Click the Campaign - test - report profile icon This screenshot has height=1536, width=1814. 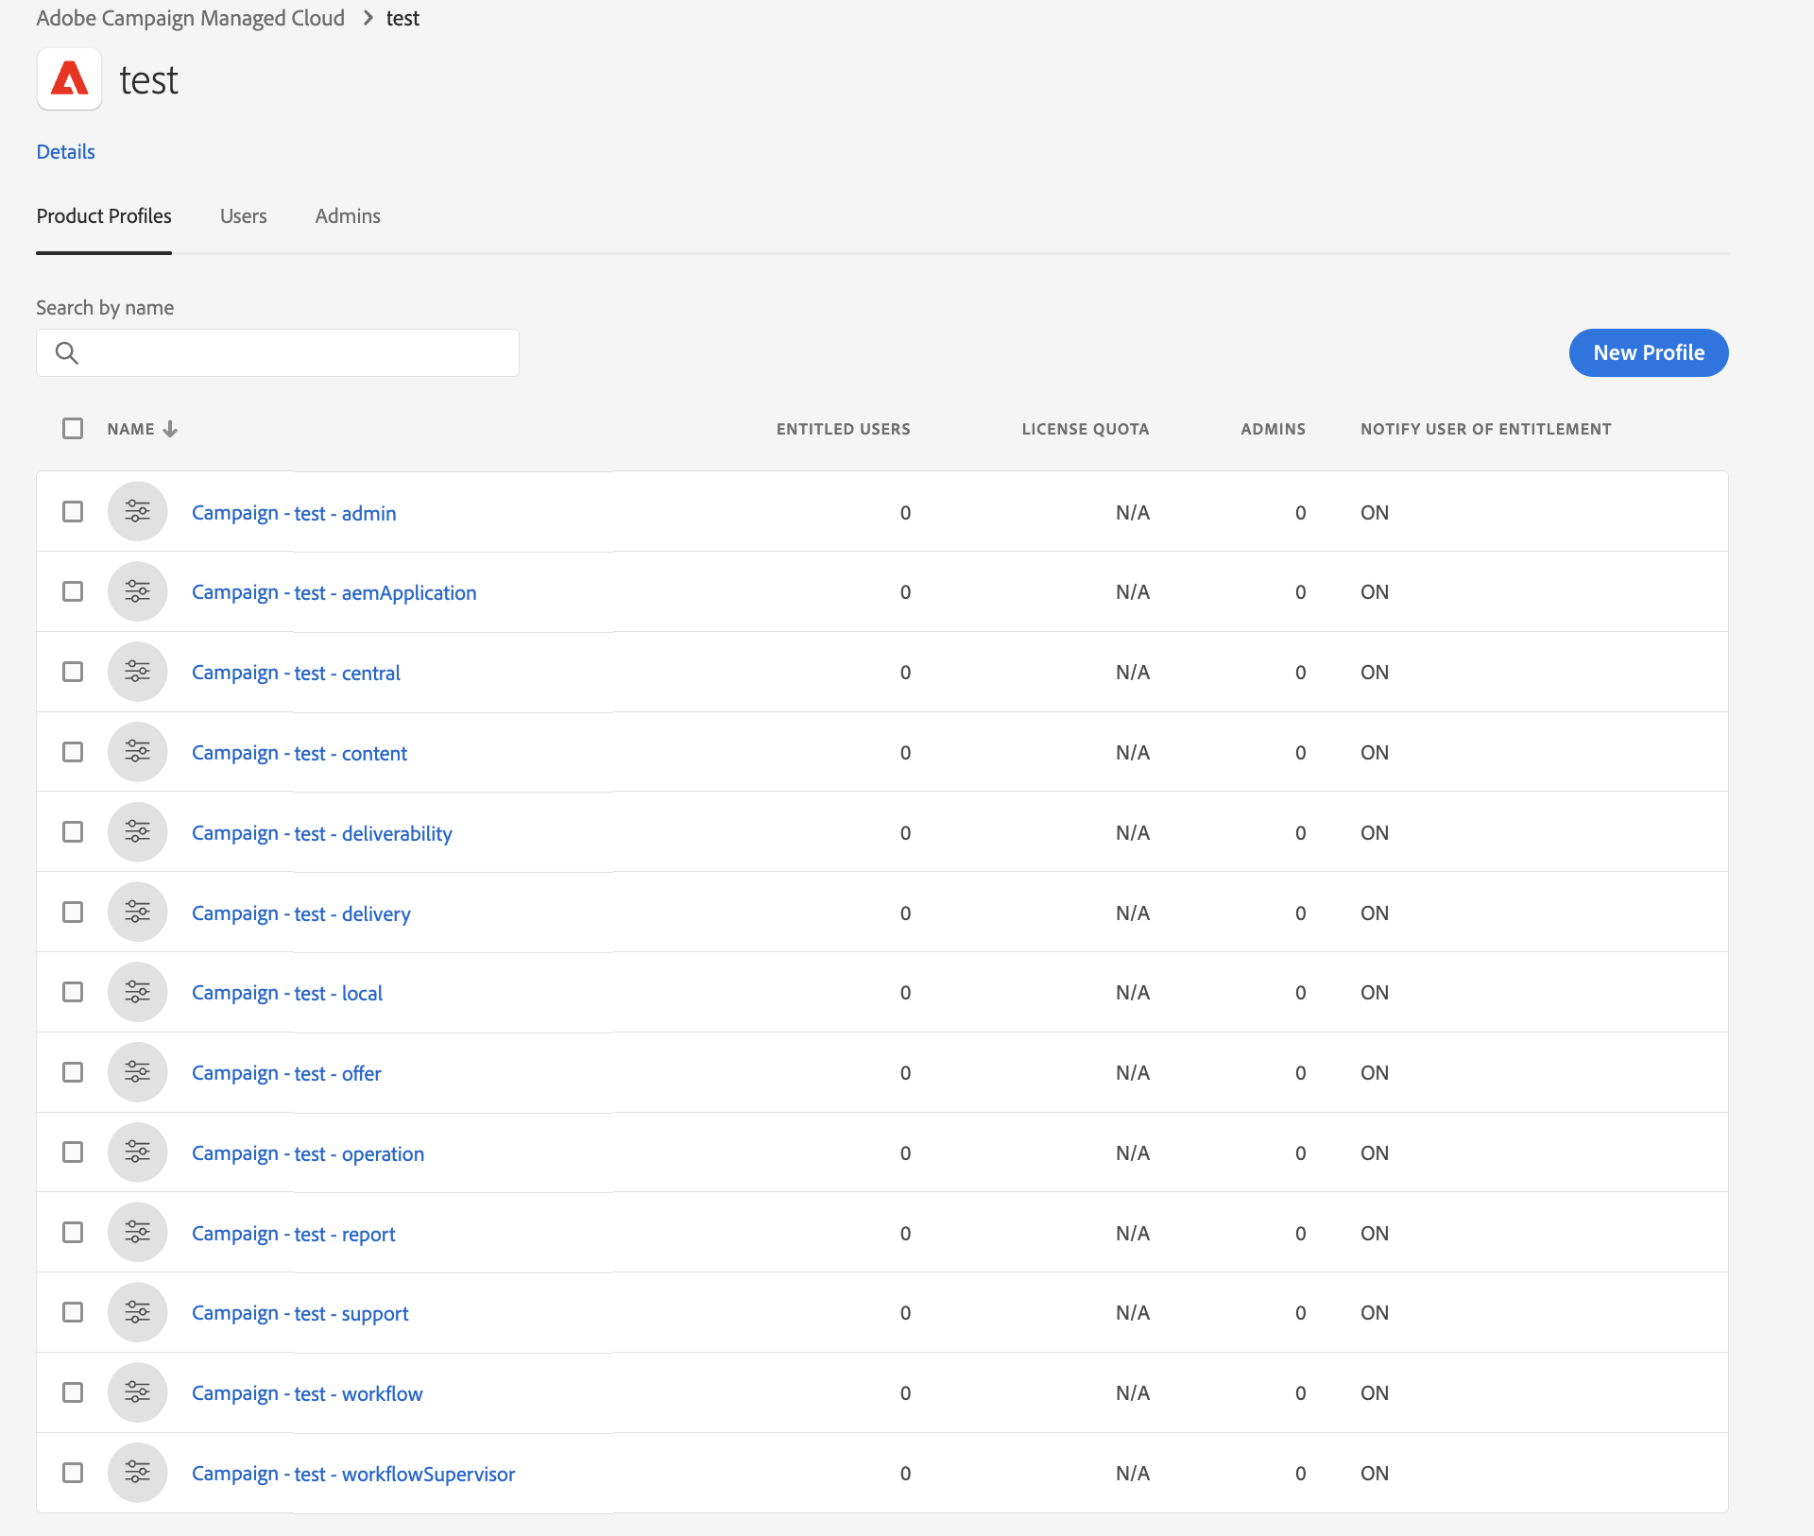coord(137,1231)
